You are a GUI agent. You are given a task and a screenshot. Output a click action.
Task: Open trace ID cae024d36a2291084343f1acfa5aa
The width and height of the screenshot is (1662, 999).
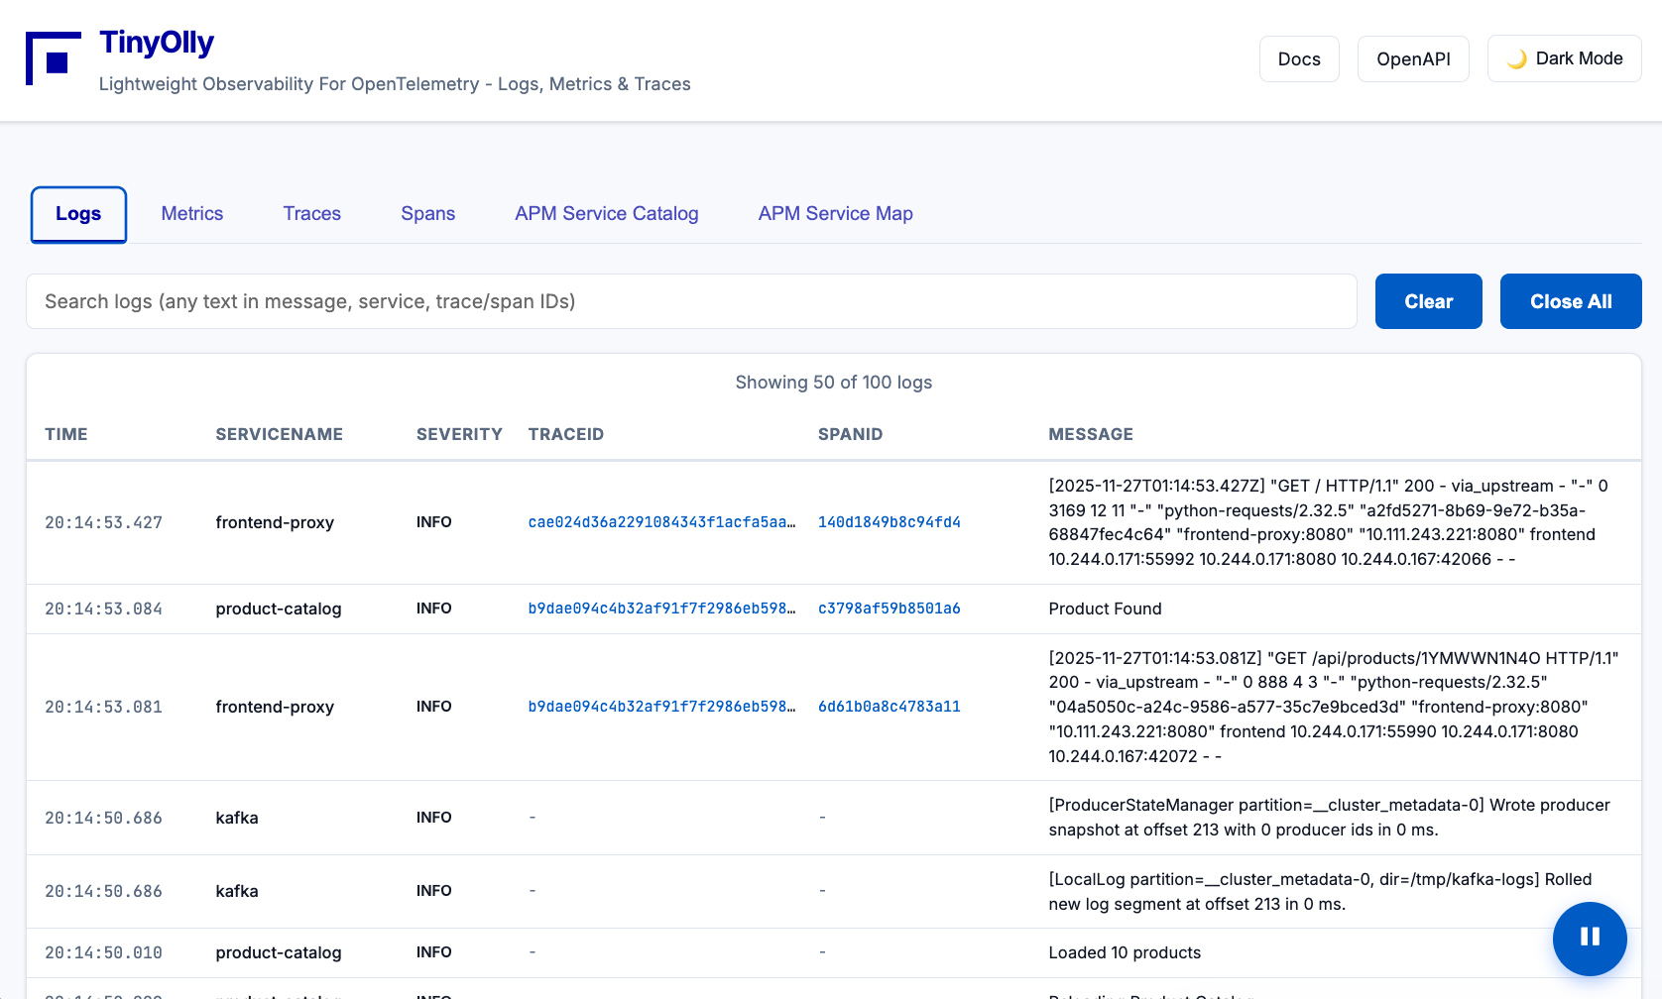coord(661,522)
